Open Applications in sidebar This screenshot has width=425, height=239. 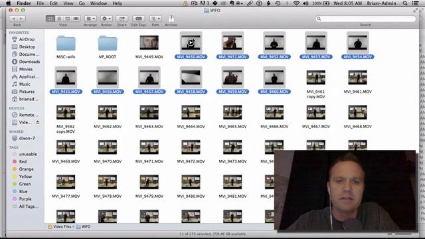point(25,76)
